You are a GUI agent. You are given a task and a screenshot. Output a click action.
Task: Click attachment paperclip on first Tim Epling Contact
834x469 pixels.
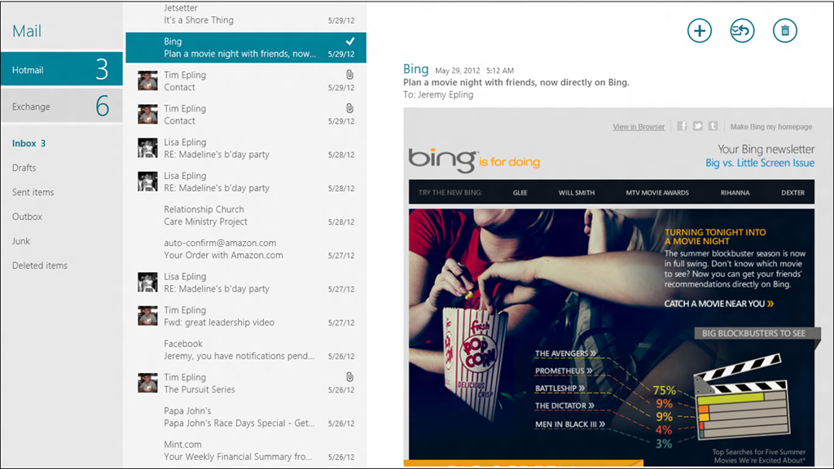349,74
